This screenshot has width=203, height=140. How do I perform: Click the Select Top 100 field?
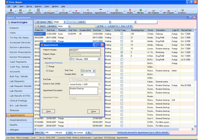(x=50, y=133)
